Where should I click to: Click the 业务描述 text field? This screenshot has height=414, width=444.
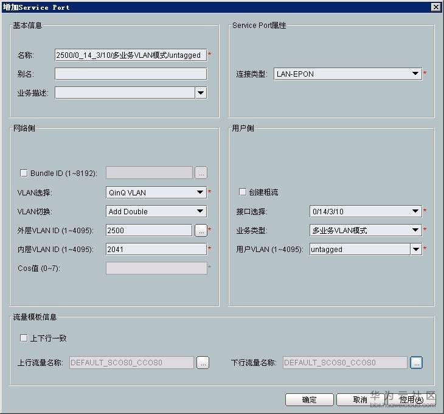(x=125, y=93)
